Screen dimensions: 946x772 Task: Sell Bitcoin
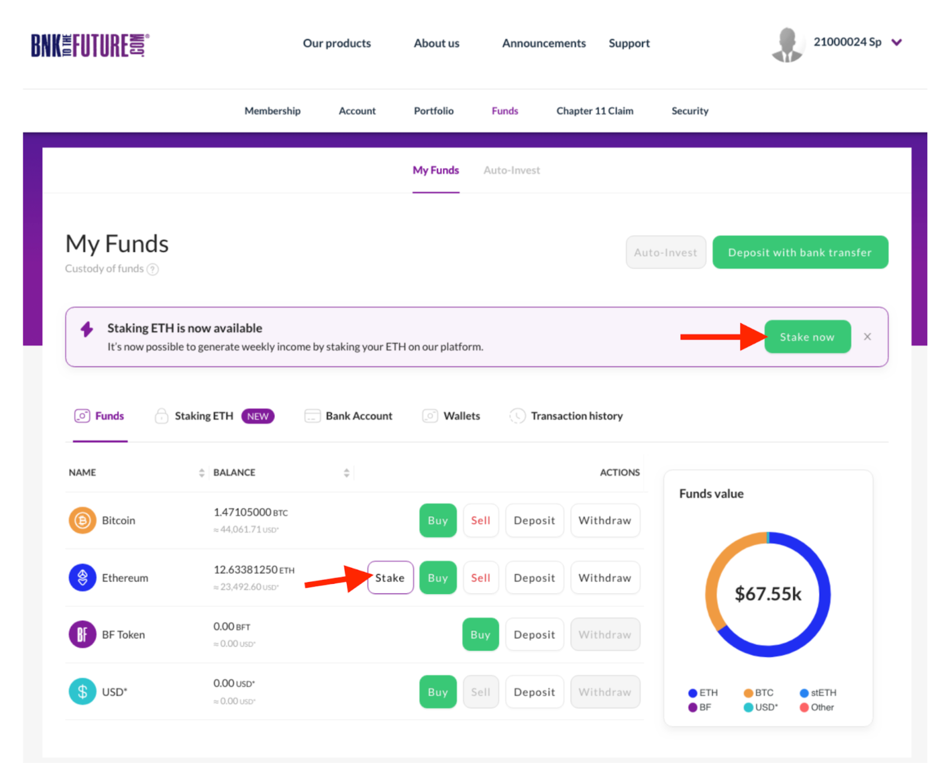(481, 521)
